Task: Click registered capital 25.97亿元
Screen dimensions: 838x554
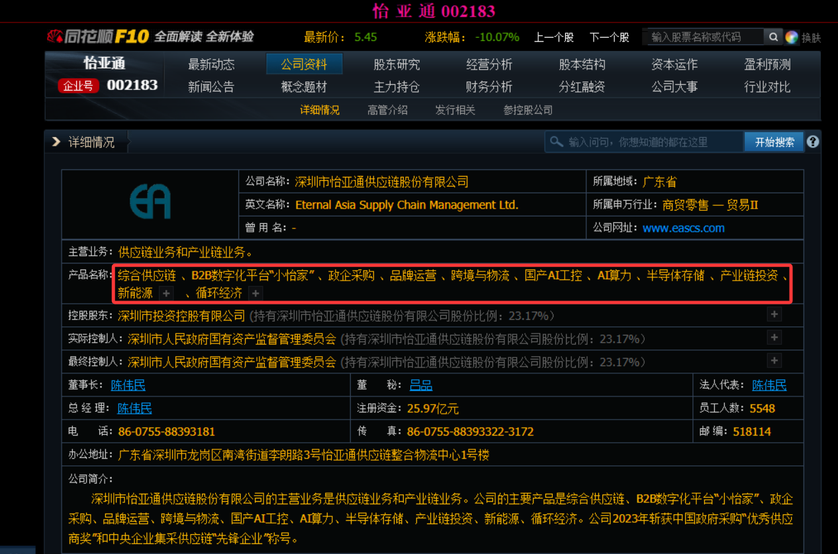Action: coord(433,408)
